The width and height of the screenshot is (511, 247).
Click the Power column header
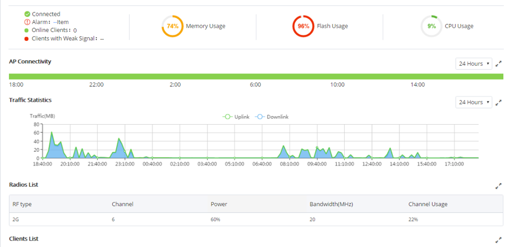(219, 204)
